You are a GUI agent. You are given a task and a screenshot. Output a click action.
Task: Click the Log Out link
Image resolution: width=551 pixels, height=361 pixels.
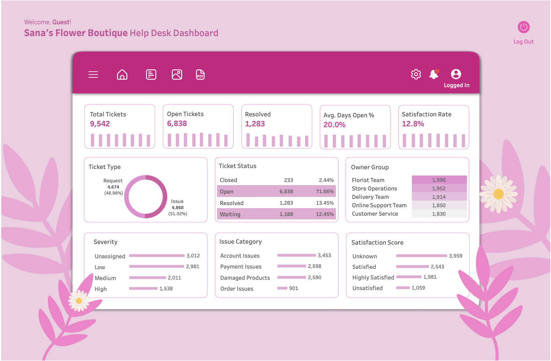click(523, 41)
